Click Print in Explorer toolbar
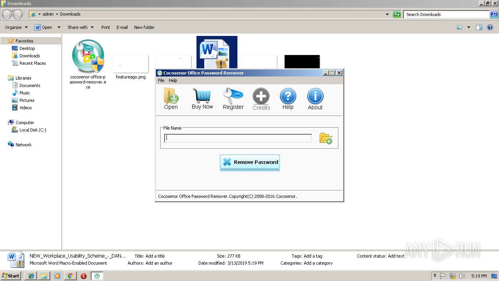499x281 pixels. pyautogui.click(x=106, y=27)
